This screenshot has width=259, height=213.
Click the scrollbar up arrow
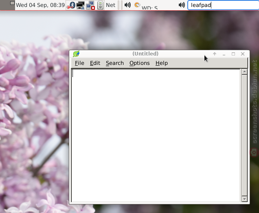(x=244, y=72)
